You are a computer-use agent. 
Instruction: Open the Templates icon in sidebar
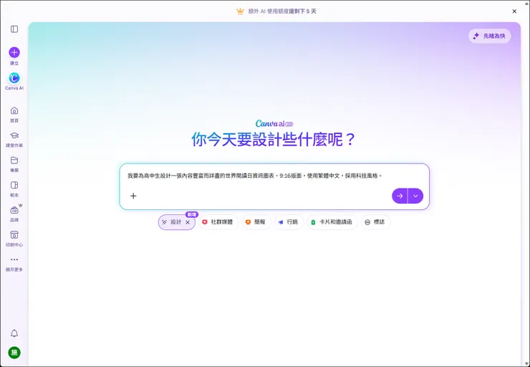(14, 185)
